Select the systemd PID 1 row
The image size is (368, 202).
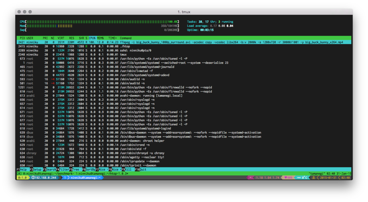pos(184,63)
